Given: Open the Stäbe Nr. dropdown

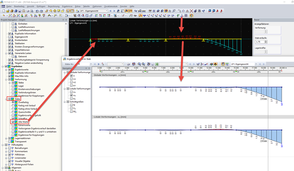Looking at the screenshot, I should tap(91, 64).
